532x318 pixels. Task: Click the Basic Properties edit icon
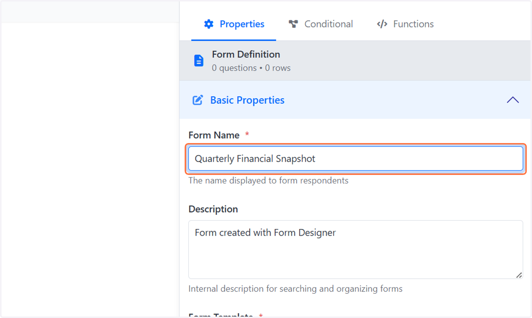click(x=198, y=100)
